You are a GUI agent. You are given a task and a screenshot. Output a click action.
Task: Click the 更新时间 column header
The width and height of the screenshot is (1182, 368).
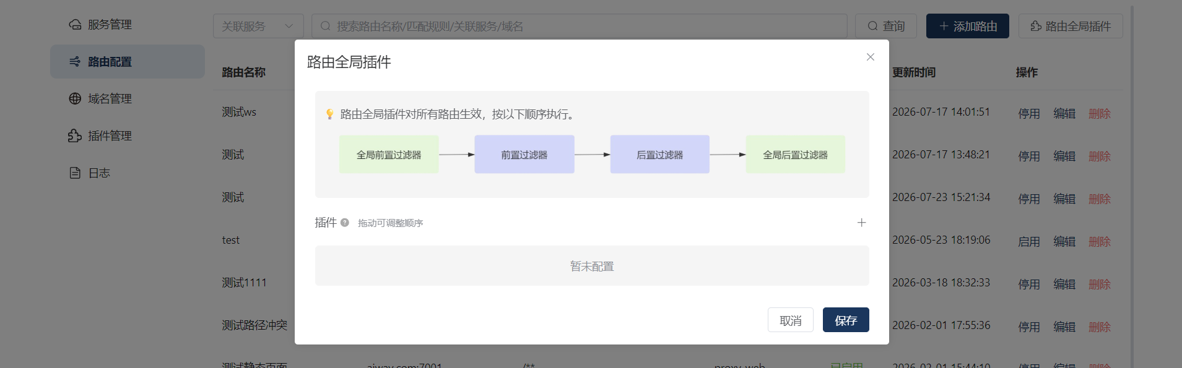pos(914,72)
